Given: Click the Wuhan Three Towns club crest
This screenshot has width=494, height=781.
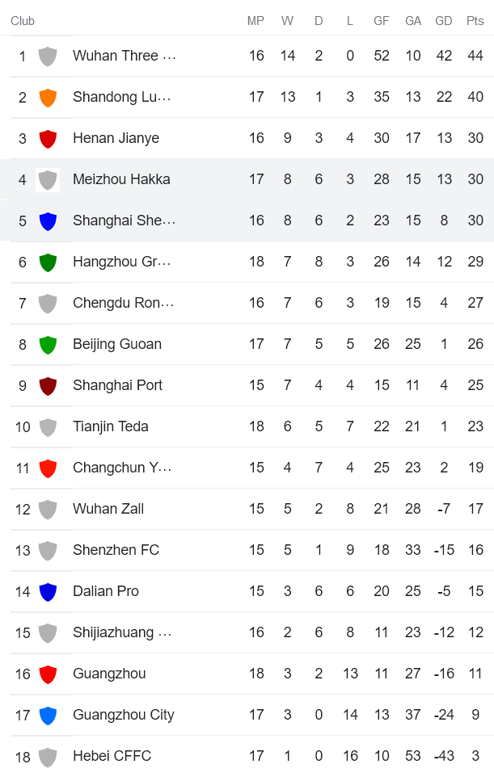Looking at the screenshot, I should click(x=49, y=55).
